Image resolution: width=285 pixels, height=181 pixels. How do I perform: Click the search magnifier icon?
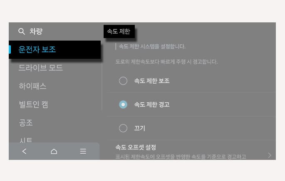click(x=22, y=31)
